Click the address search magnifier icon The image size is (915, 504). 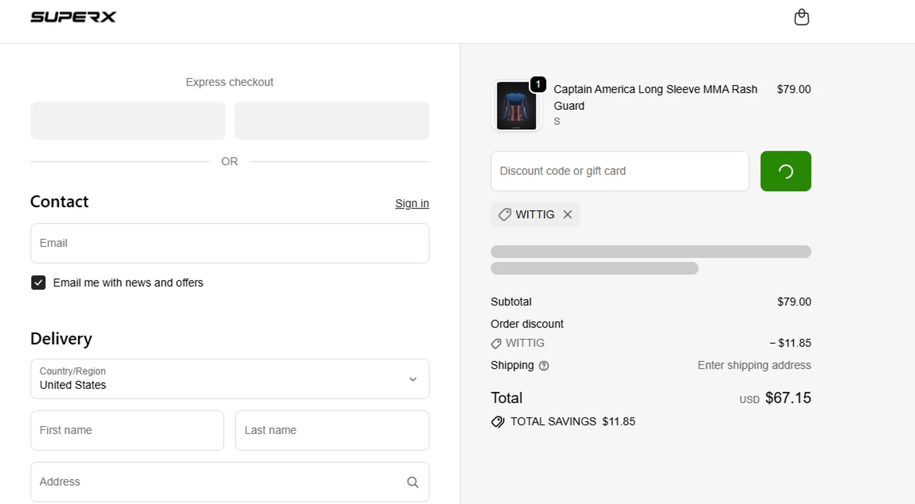tap(413, 482)
